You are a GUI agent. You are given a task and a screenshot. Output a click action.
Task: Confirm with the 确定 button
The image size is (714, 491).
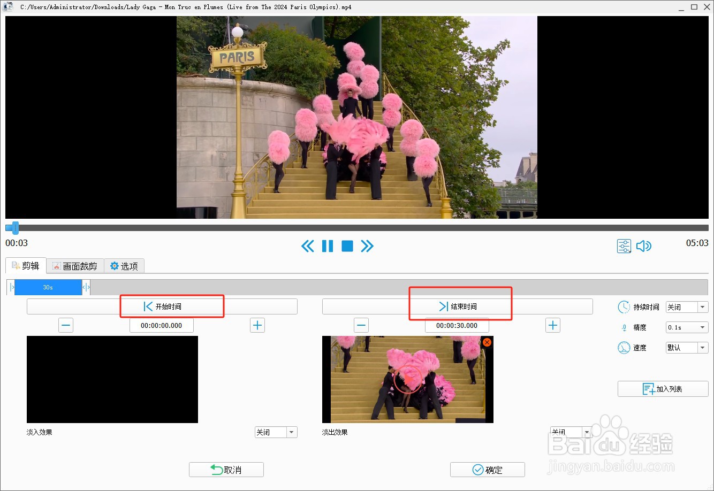click(488, 470)
